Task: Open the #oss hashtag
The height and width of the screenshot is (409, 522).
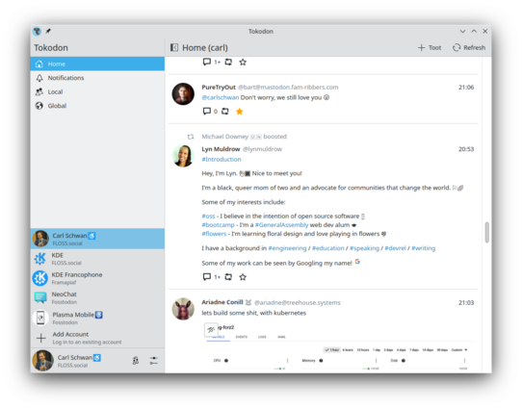Action: tap(208, 217)
